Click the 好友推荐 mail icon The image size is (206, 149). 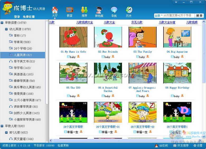tap(175, 146)
